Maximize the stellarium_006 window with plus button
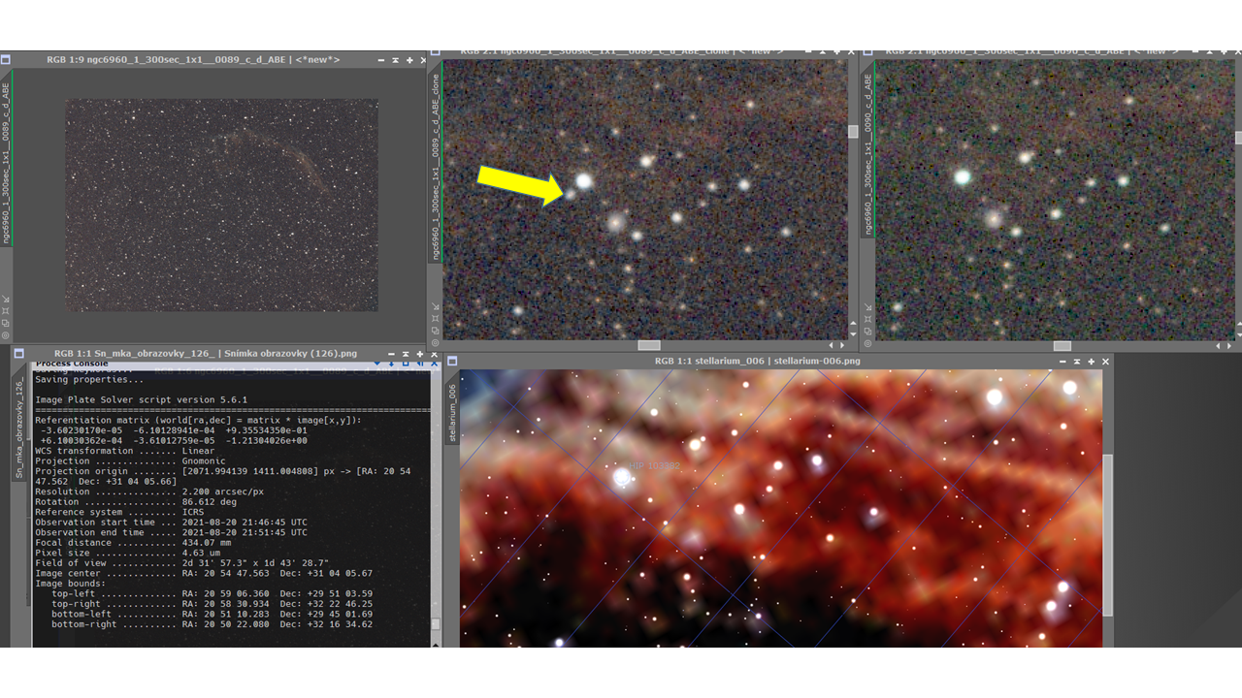This screenshot has height=698, width=1242. [1091, 361]
